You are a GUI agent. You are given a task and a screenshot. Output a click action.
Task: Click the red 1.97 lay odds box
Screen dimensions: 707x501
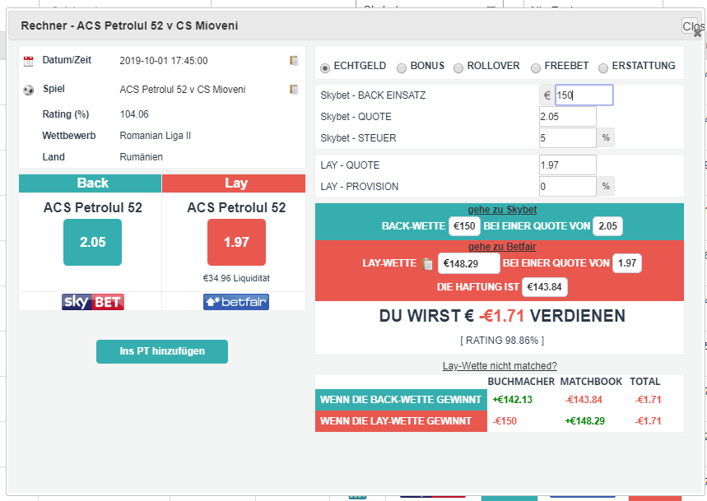click(236, 242)
